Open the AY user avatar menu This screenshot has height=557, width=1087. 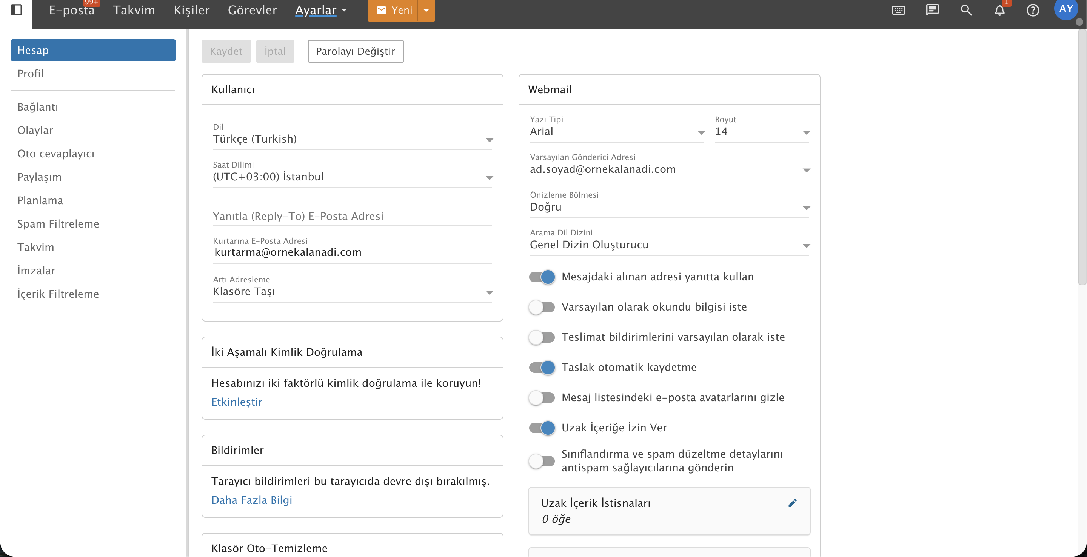[x=1066, y=9]
